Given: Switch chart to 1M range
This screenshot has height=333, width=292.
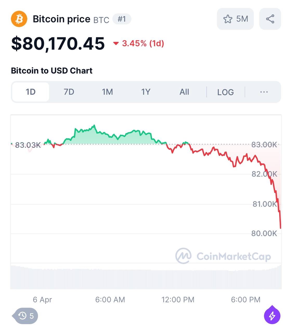Looking at the screenshot, I should point(107,92).
